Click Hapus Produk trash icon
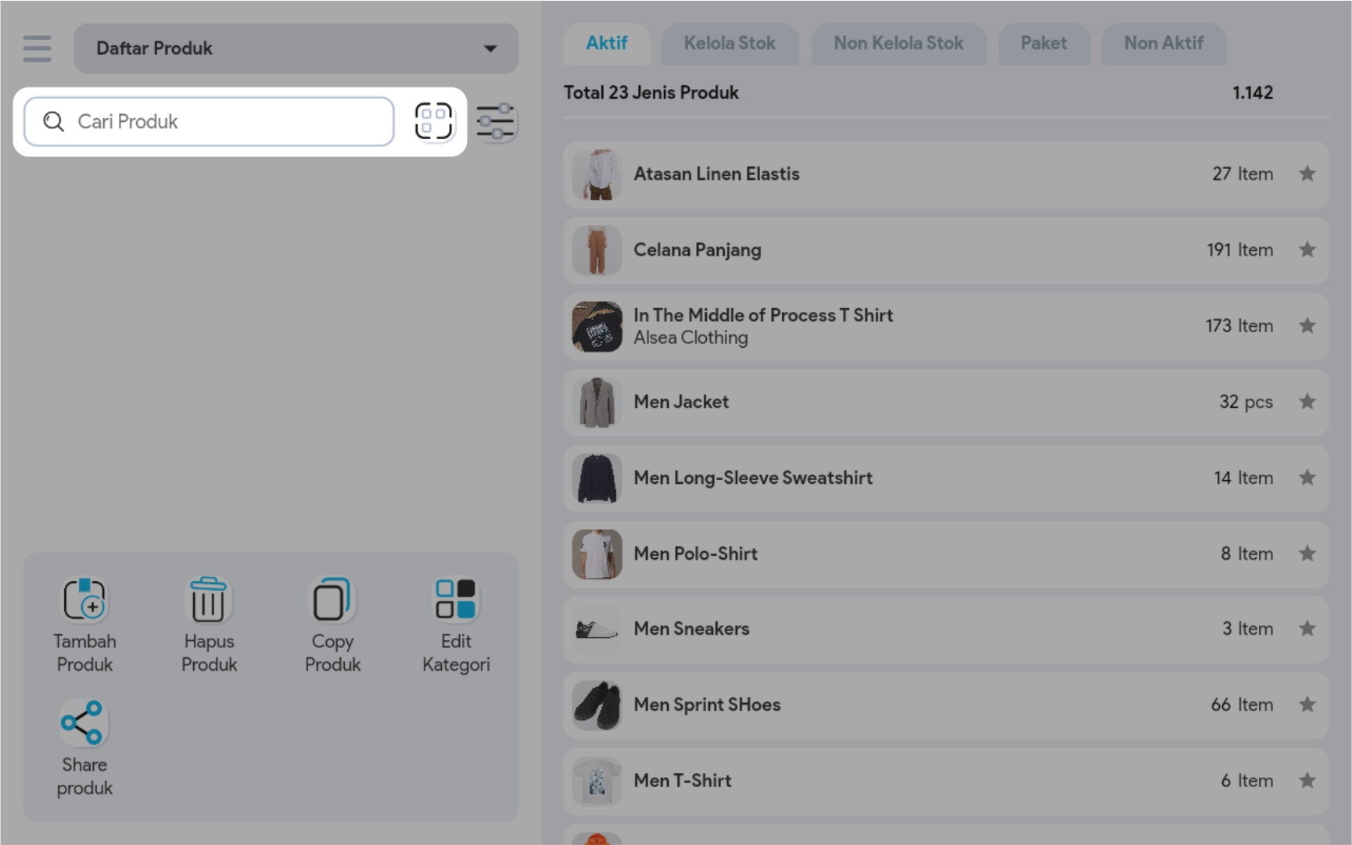 point(209,600)
